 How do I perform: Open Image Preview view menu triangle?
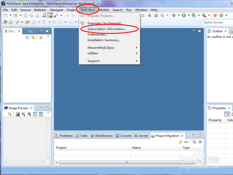click(48, 113)
